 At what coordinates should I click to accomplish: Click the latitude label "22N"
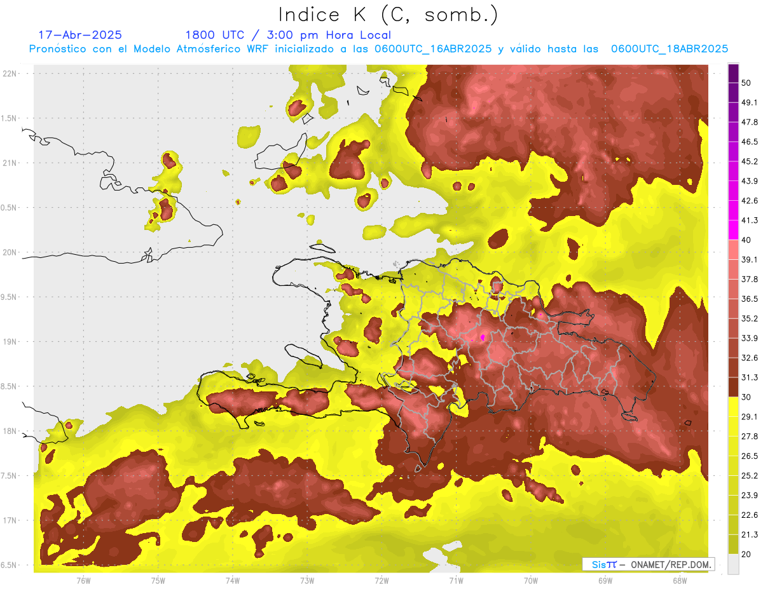point(11,73)
